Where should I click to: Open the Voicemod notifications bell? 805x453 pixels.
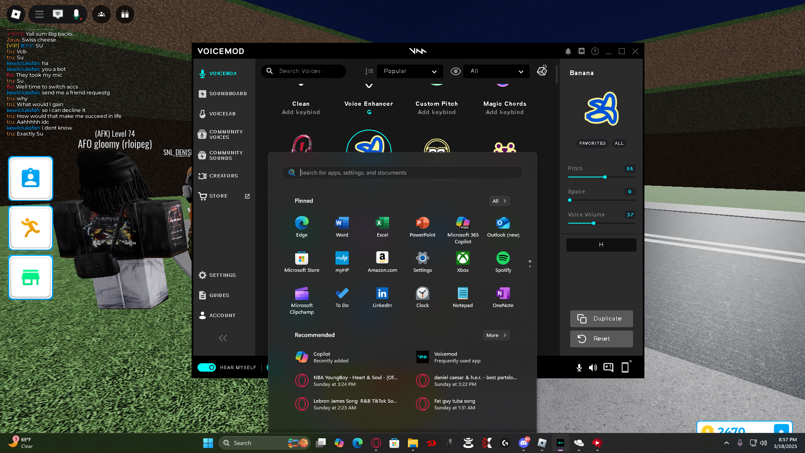pyautogui.click(x=568, y=51)
